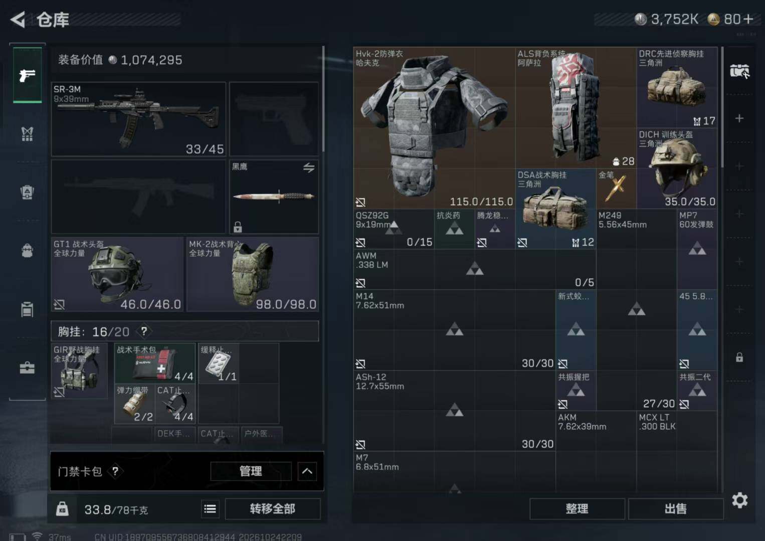
Task: Click the locked storage slot padlock on right
Action: coord(739,357)
